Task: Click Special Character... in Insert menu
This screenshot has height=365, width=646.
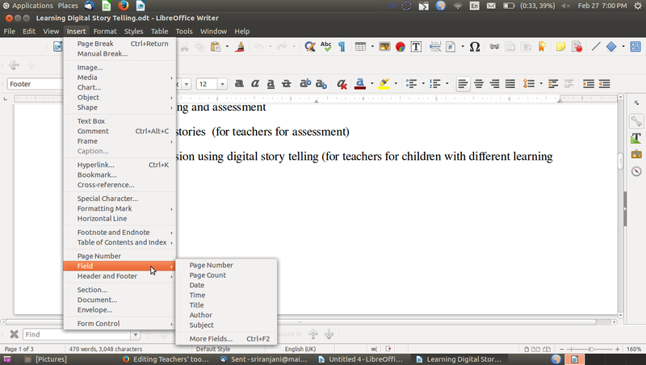Action: click(x=120, y=199)
